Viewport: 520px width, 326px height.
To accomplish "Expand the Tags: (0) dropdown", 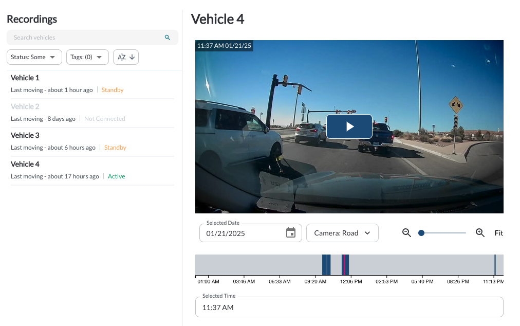I will pos(87,57).
